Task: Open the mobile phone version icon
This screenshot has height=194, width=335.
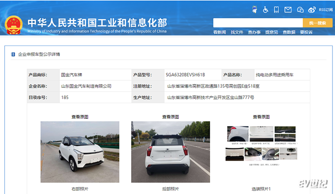Action: (x=276, y=10)
